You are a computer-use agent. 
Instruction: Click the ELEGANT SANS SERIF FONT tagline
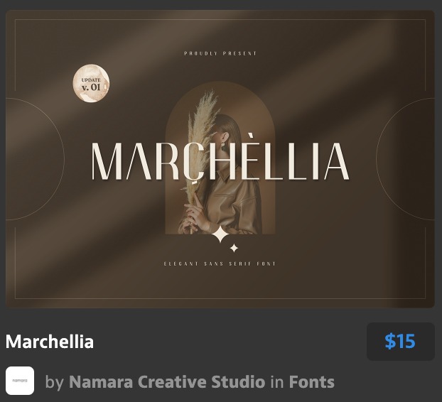220,264
